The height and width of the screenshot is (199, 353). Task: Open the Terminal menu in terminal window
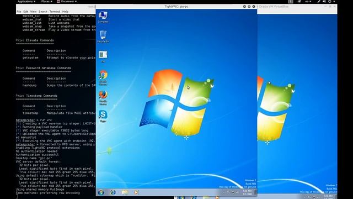(x=55, y=12)
